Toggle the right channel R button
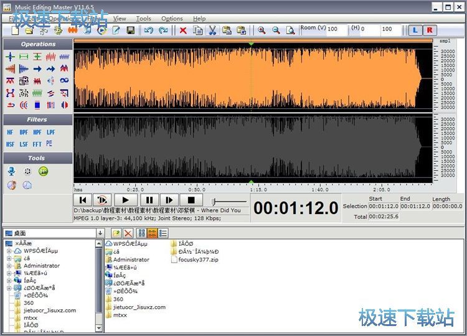Viewport: 467px width, 336px height. (x=430, y=30)
